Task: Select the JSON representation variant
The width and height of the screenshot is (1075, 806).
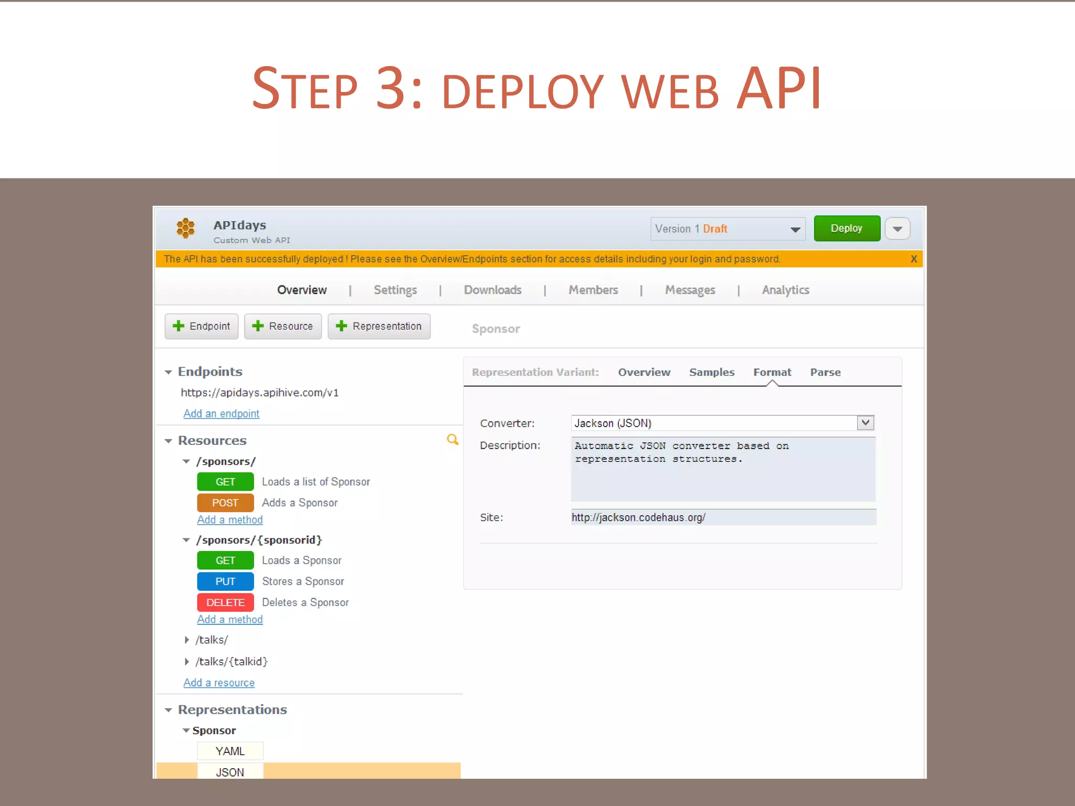Action: (x=230, y=771)
